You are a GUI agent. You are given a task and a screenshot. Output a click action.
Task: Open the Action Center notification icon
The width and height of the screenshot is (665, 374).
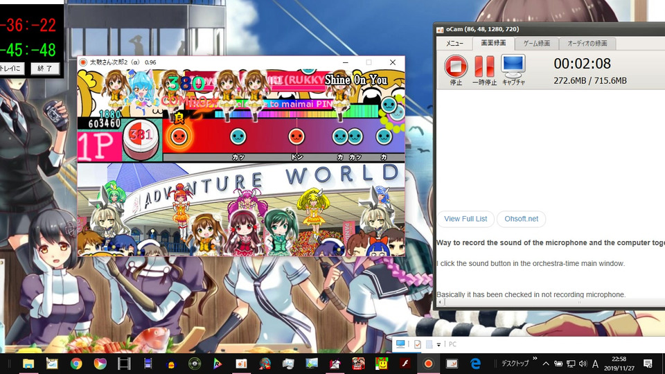[x=648, y=364]
